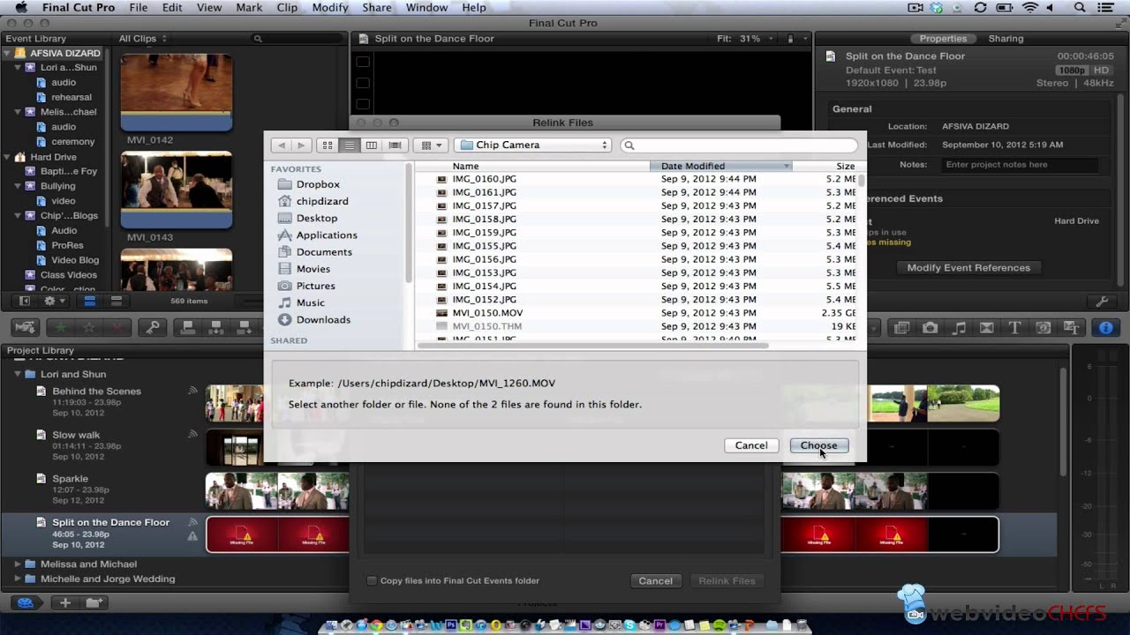Open the gear action menu in Event Library
This screenshot has width=1130, height=635.
pyautogui.click(x=53, y=301)
